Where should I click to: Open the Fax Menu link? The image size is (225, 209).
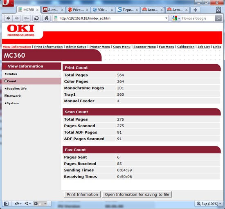[x=166, y=47]
